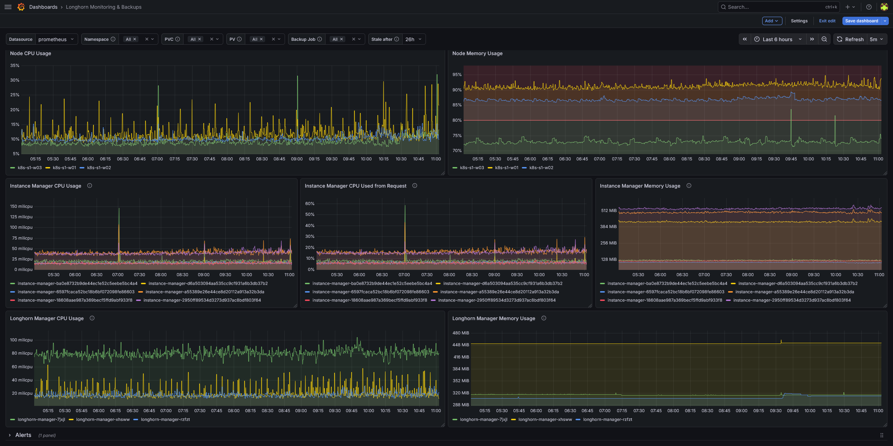
Task: Shift time range backward with double arrow
Action: click(745, 39)
